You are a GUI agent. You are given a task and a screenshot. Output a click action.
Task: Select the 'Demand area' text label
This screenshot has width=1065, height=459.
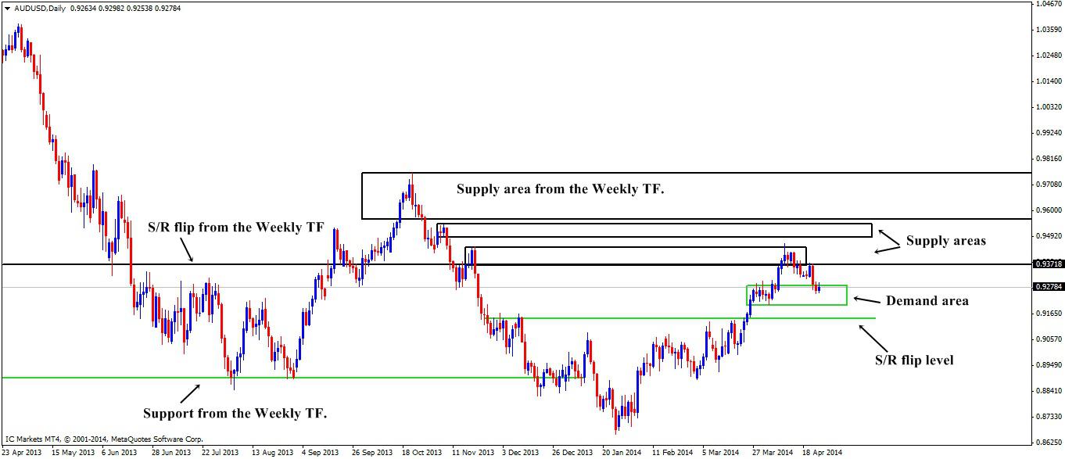click(x=927, y=301)
